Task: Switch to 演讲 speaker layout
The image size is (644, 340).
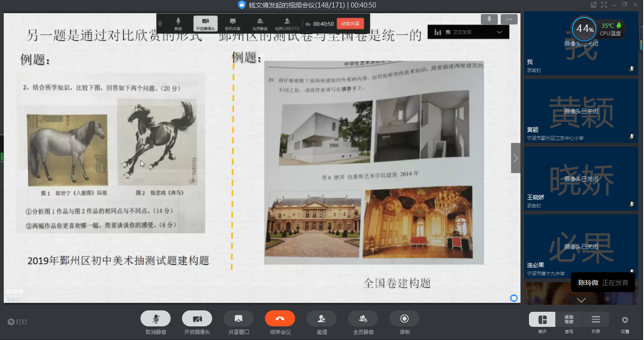Action: [542, 319]
